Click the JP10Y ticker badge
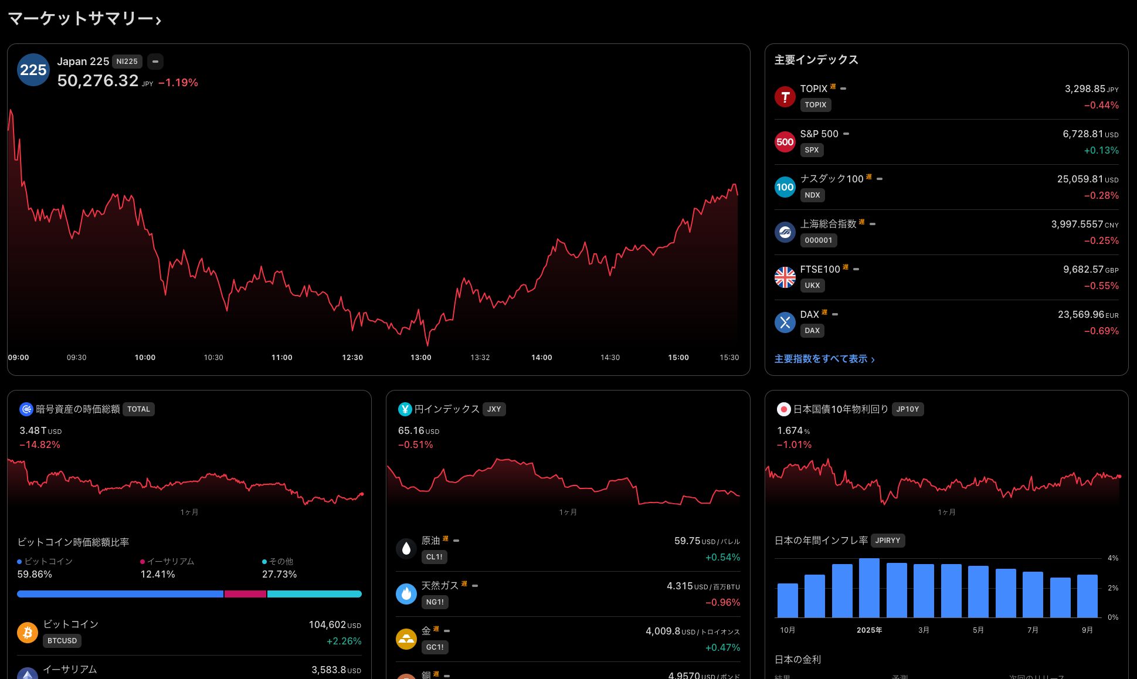 pyautogui.click(x=907, y=409)
